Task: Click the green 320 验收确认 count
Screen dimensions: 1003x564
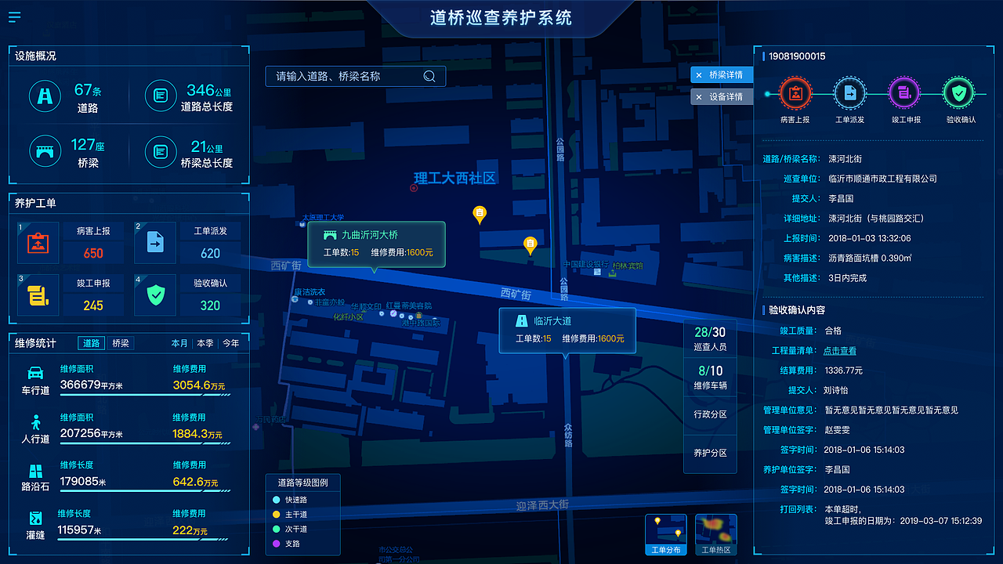Action: (210, 305)
